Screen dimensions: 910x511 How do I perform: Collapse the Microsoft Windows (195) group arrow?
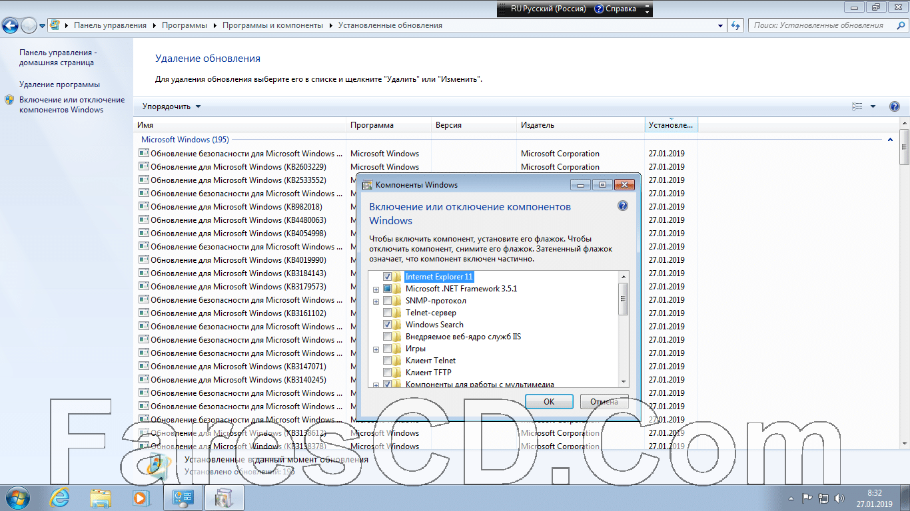click(x=890, y=140)
